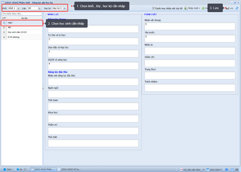This screenshot has height=172, width=241.
Task: Click the green plus icon in toolbar
Action: point(203,8)
